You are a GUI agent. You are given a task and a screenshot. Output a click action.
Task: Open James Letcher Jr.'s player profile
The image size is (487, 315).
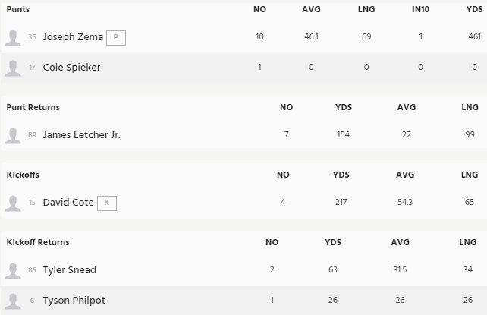[81, 135]
